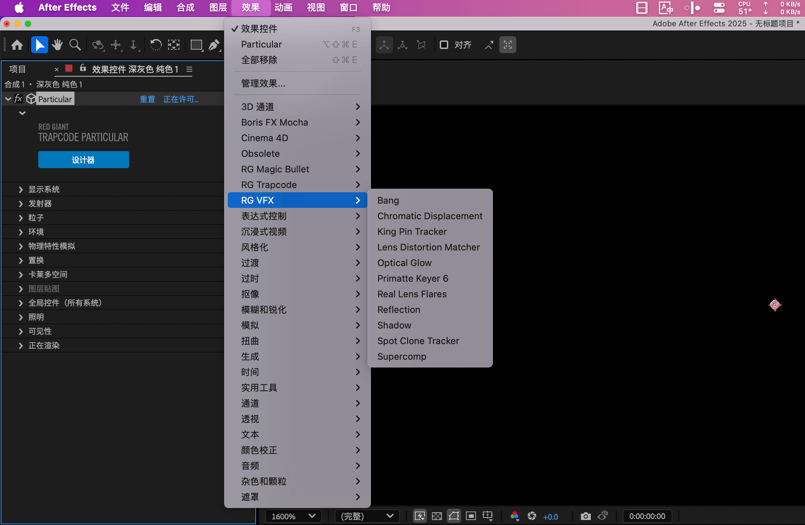This screenshot has height=525, width=805.
Task: Select the Rotation tool
Action: (155, 45)
